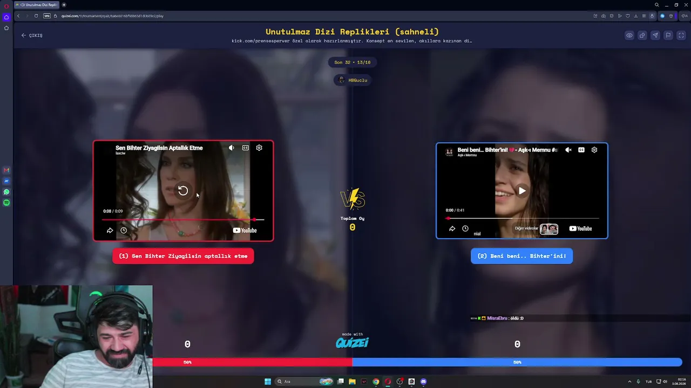
Task: Open the browser tab search icon
Action: [x=657, y=5]
